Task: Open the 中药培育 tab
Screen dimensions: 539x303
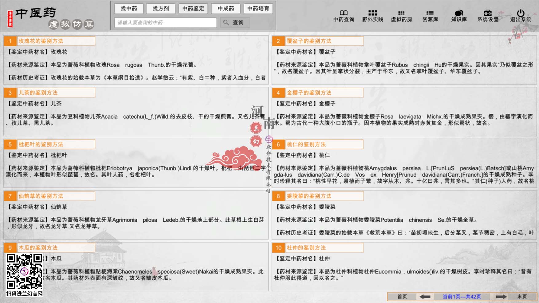Action: [258, 9]
